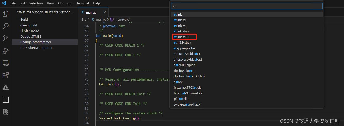Image resolution: width=344 pixels, height=126 pixels.
Task: Run the Build command in sidebar
Action: click(45, 19)
